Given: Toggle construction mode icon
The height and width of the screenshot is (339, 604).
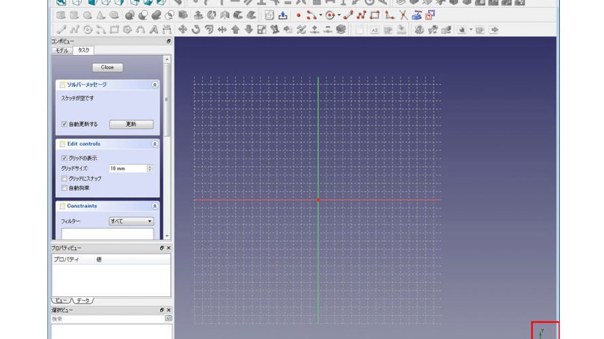Looking at the screenshot, I should click(430, 16).
